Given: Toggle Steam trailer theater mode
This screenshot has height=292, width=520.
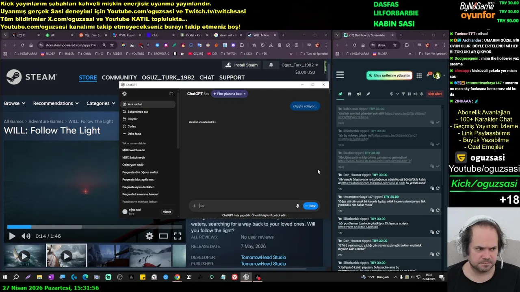Looking at the screenshot, I should coord(163,236).
